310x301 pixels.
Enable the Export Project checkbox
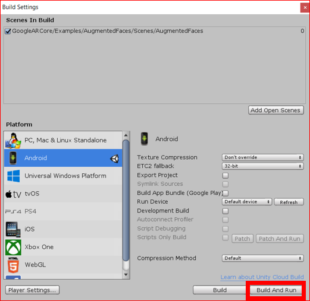click(226, 176)
